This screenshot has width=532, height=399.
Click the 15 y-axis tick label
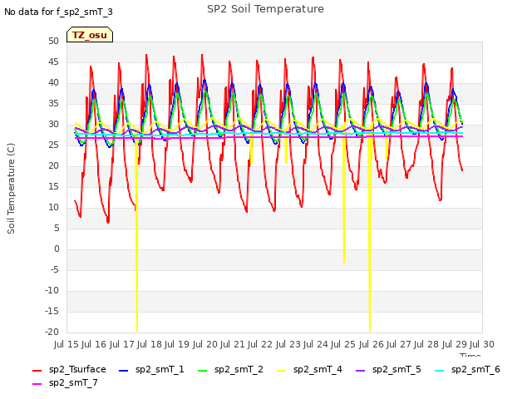point(53,186)
